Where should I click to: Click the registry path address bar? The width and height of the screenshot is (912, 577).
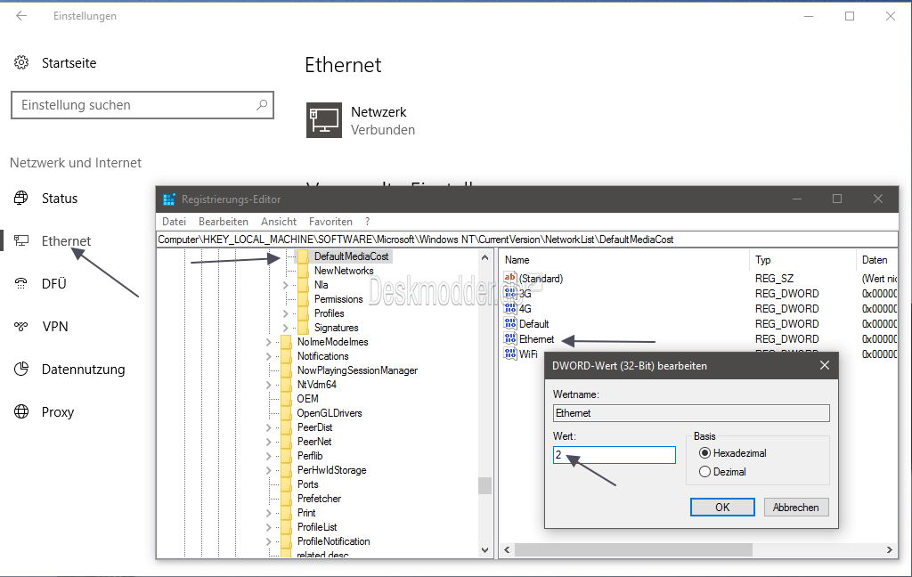(527, 239)
